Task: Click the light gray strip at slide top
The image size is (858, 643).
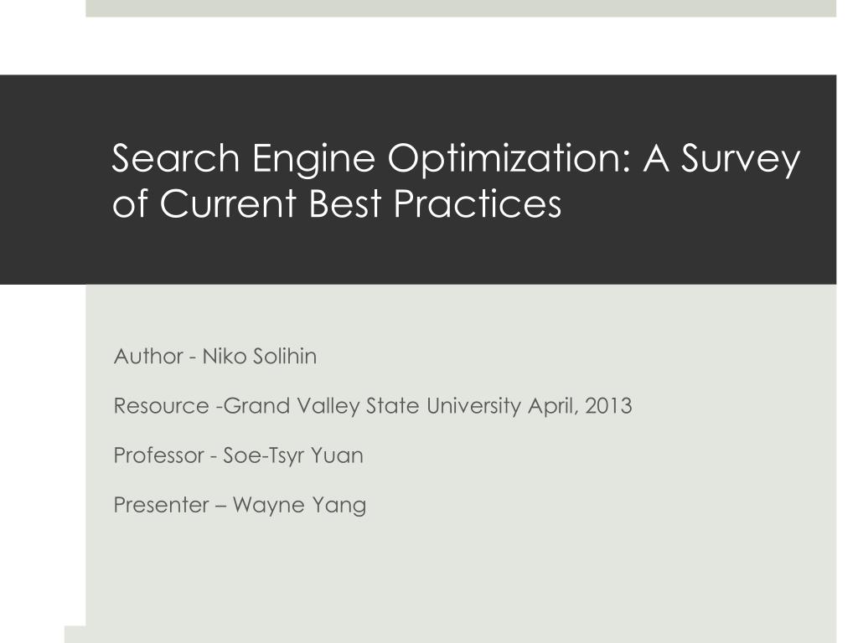Action: pyautogui.click(x=461, y=8)
